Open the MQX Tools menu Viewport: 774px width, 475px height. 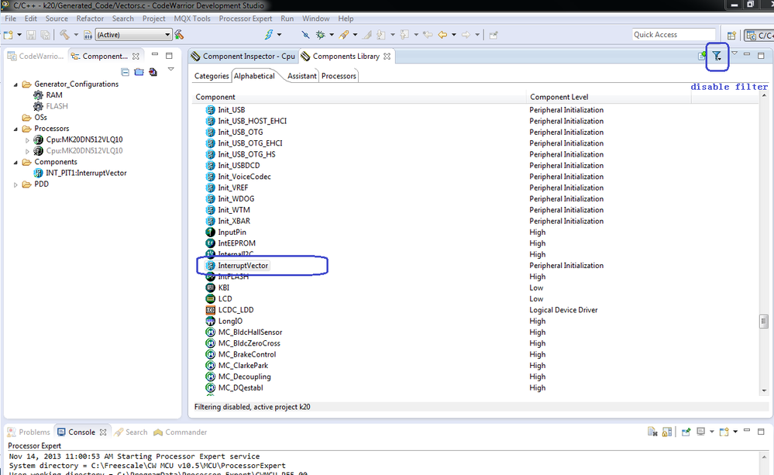point(192,19)
